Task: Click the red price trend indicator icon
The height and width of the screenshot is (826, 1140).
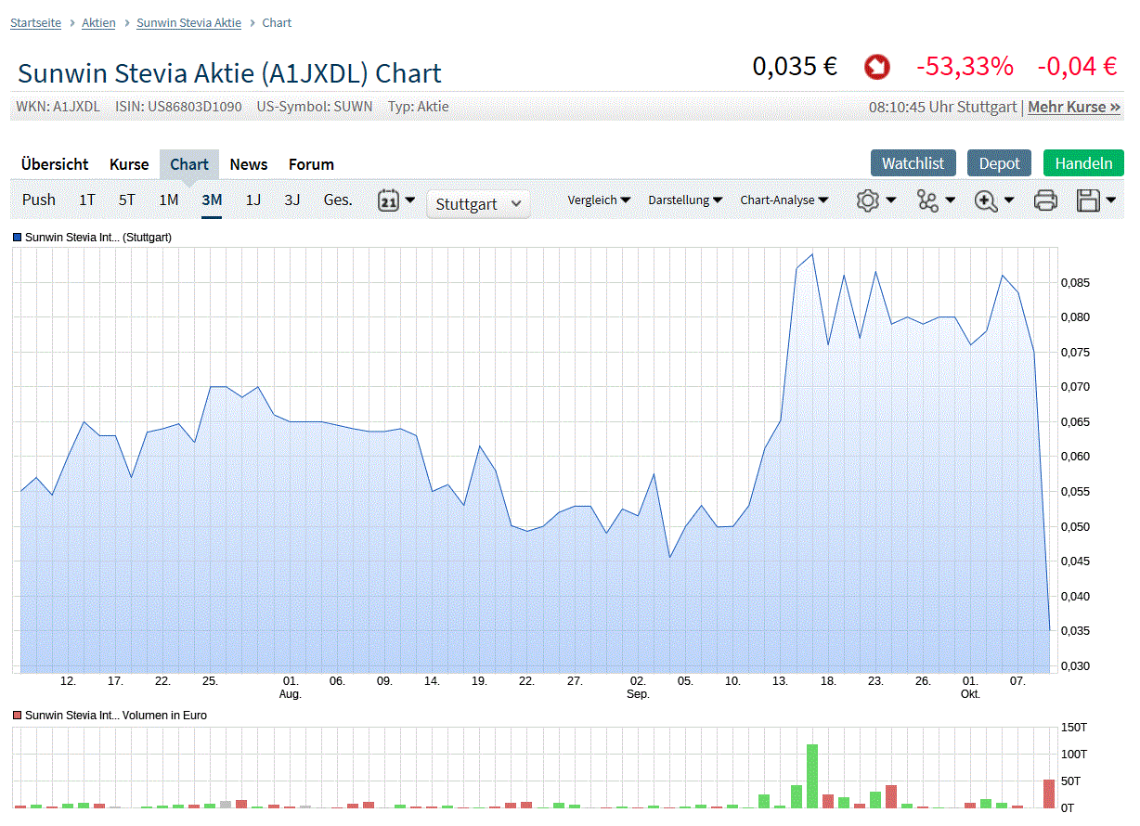Action: pyautogui.click(x=876, y=67)
